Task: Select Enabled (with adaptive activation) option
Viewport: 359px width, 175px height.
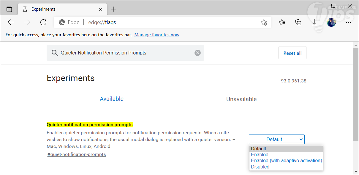Action: click(x=286, y=160)
